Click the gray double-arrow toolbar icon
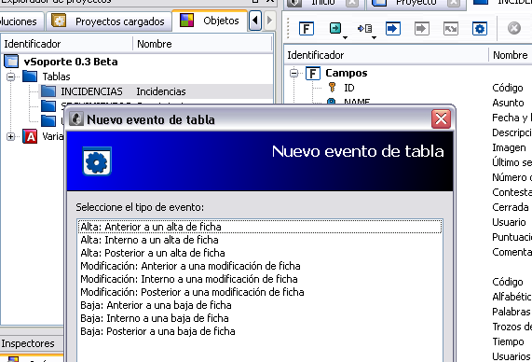Screen dimensions: 532x362 [451, 29]
